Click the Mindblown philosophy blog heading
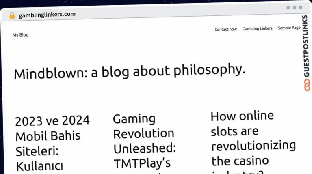Screen dimensions: 312x174 click(x=130, y=72)
